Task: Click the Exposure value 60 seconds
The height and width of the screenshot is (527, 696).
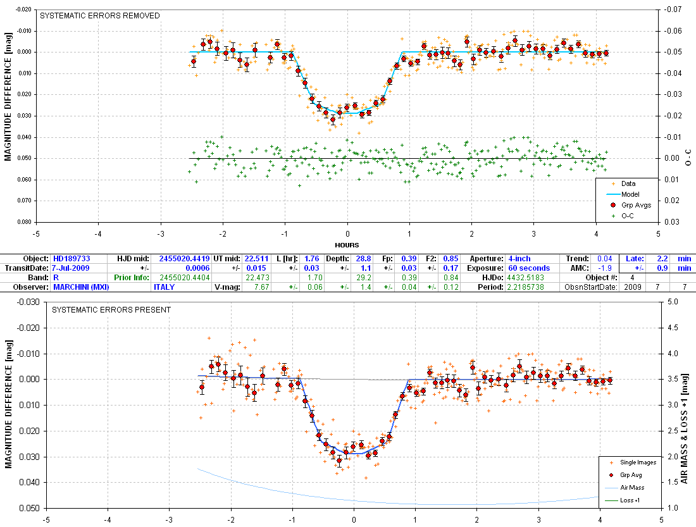Action: (529, 268)
